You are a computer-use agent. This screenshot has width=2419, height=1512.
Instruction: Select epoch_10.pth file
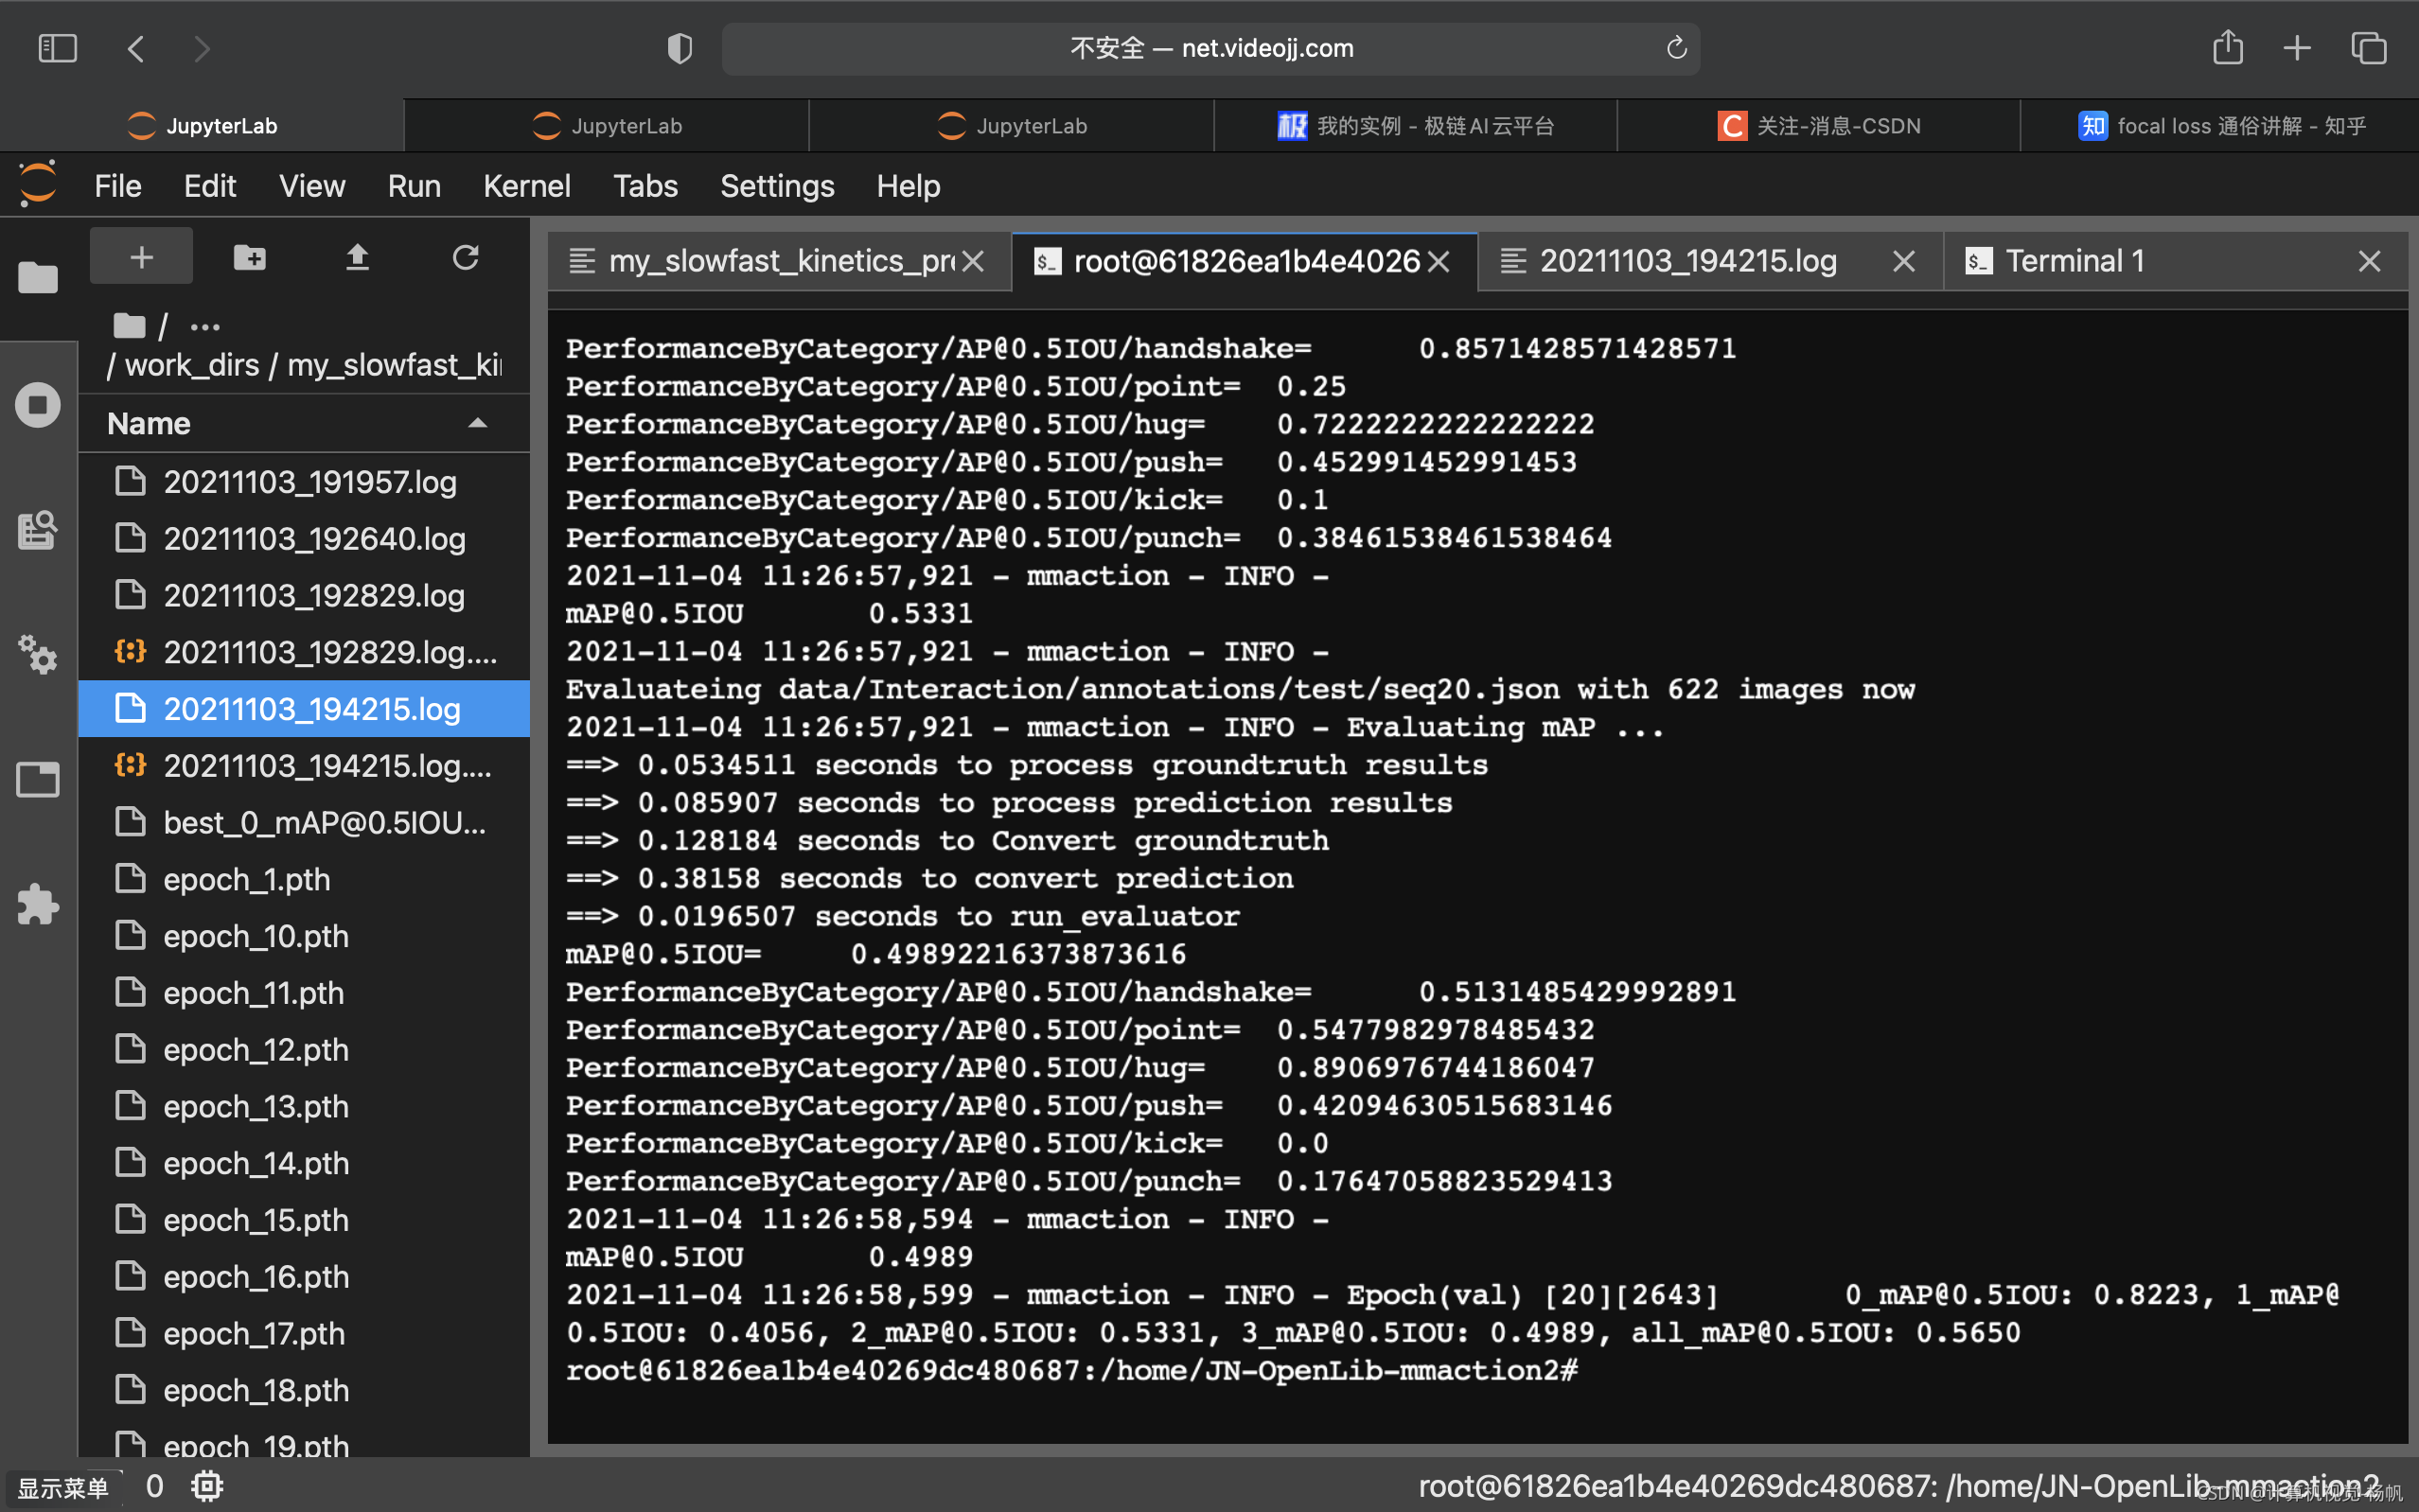click(304, 936)
